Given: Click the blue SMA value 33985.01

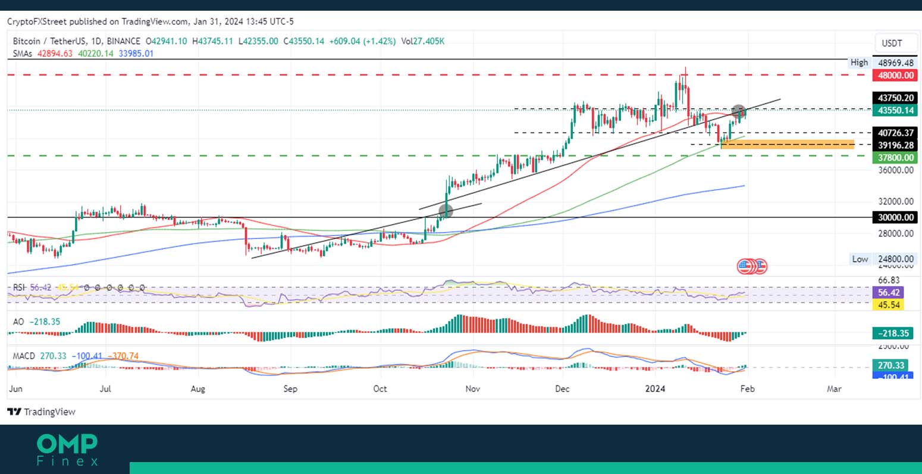Looking at the screenshot, I should (136, 53).
